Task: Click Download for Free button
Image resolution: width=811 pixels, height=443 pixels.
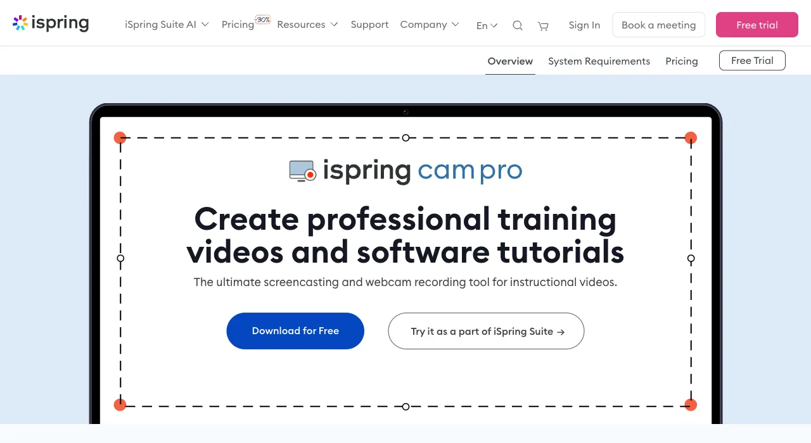Action: [x=295, y=331]
